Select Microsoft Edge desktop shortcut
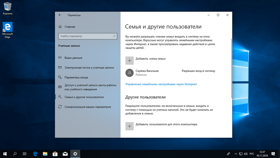This screenshot has height=158, width=280. click(7, 30)
